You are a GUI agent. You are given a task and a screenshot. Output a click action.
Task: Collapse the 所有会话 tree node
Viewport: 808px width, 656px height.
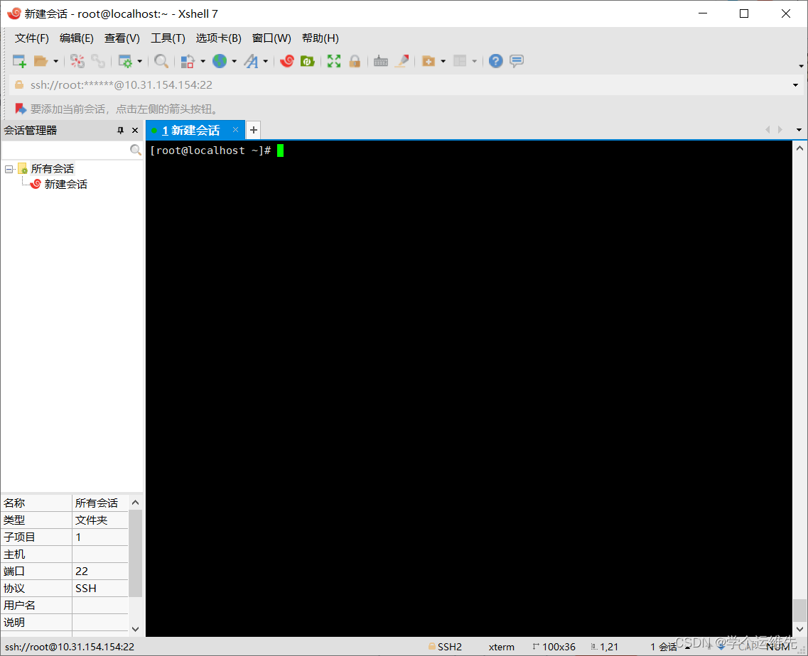[9, 168]
